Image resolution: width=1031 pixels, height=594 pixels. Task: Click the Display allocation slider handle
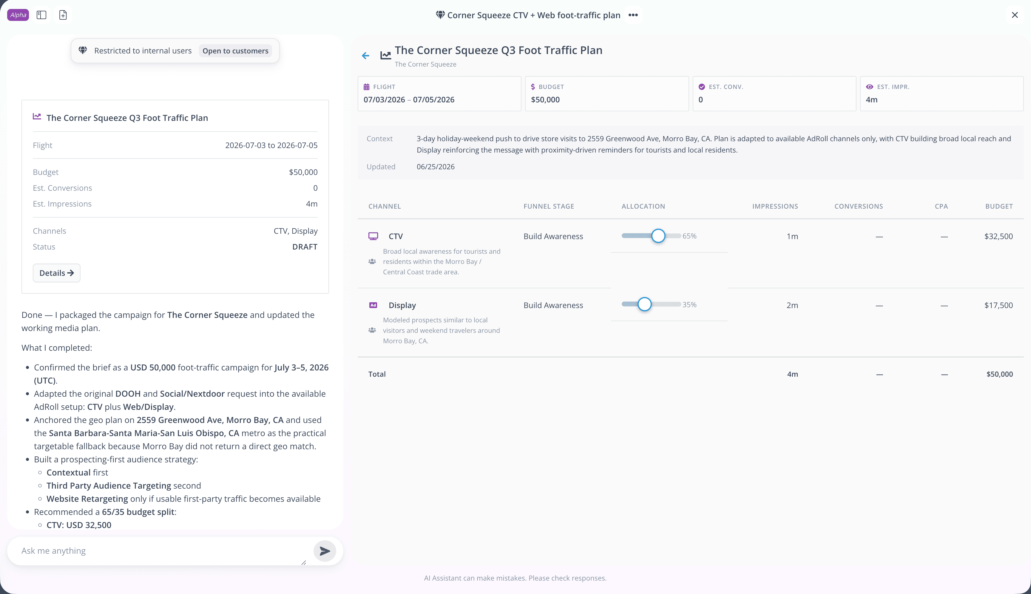pos(645,304)
